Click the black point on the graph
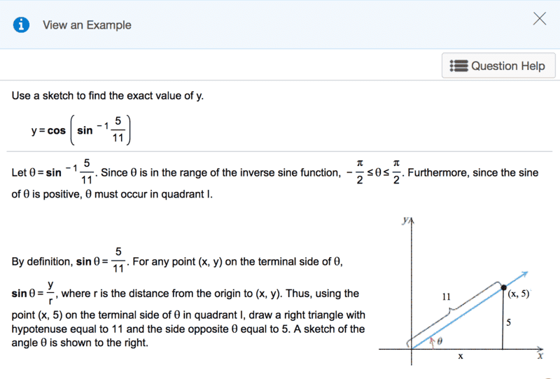 [x=504, y=287]
